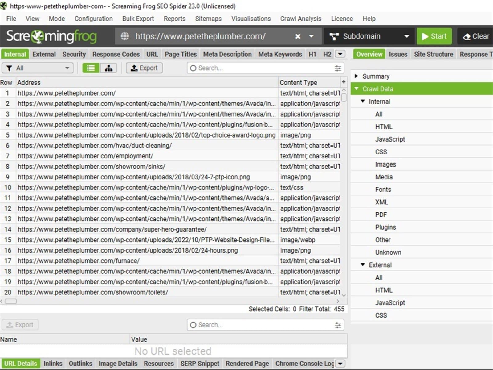Click the Start crawl button

tap(434, 36)
